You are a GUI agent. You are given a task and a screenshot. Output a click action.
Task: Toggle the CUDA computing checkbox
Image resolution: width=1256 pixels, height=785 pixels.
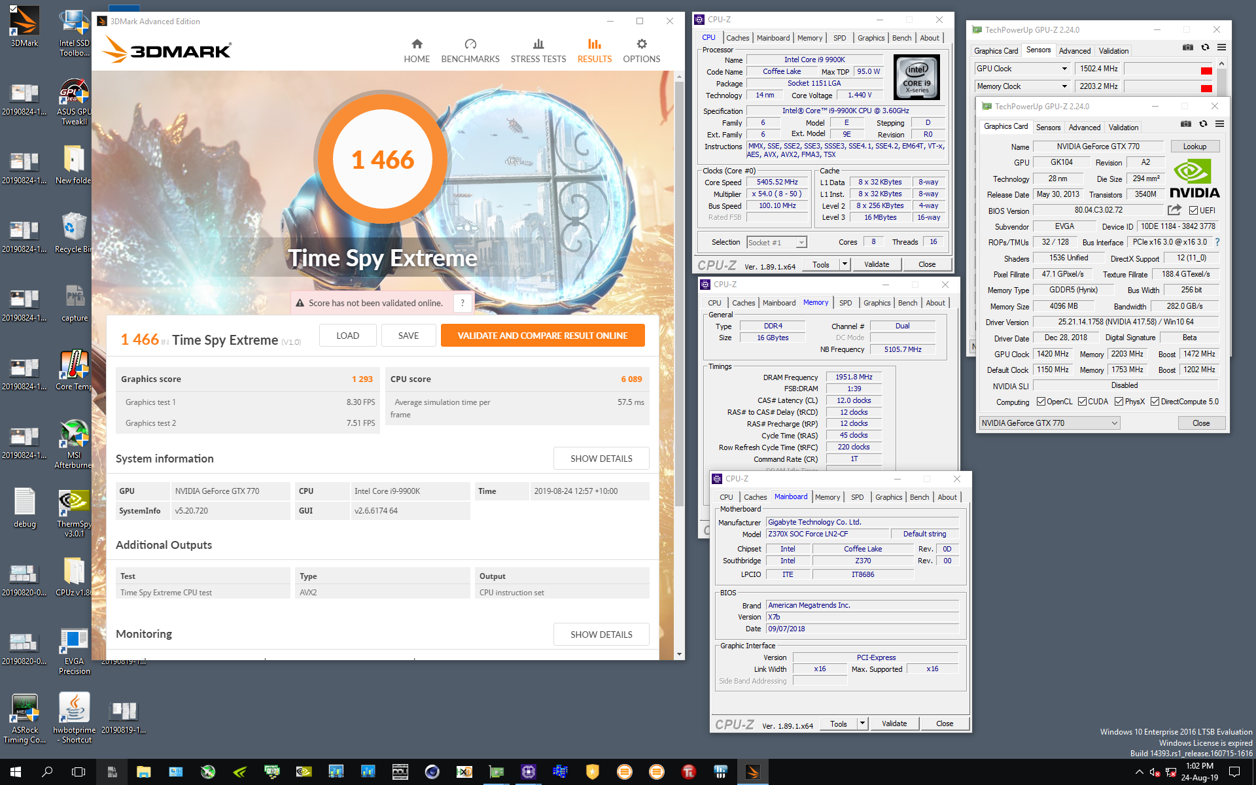tap(1082, 402)
